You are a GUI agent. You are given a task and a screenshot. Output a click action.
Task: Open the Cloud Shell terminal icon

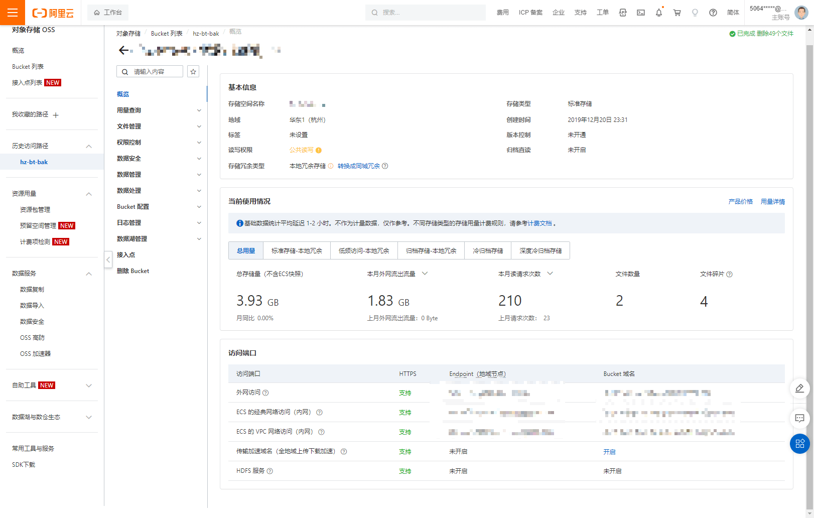point(641,13)
